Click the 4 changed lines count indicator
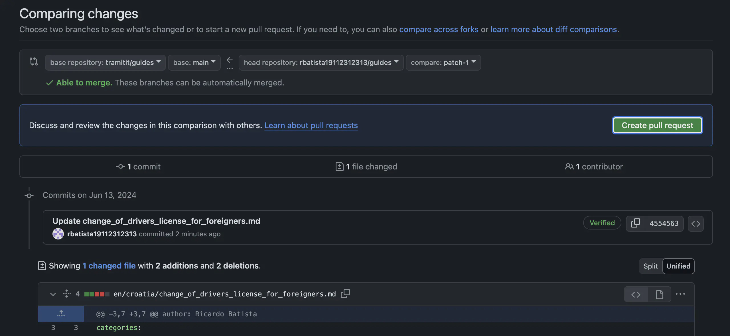This screenshot has width=730, height=336. 77,294
